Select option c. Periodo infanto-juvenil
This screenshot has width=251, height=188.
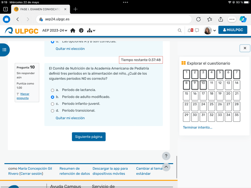[53, 104]
